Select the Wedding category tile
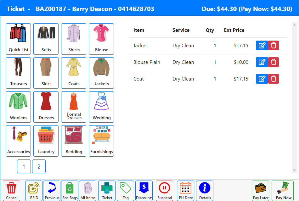 point(101,107)
